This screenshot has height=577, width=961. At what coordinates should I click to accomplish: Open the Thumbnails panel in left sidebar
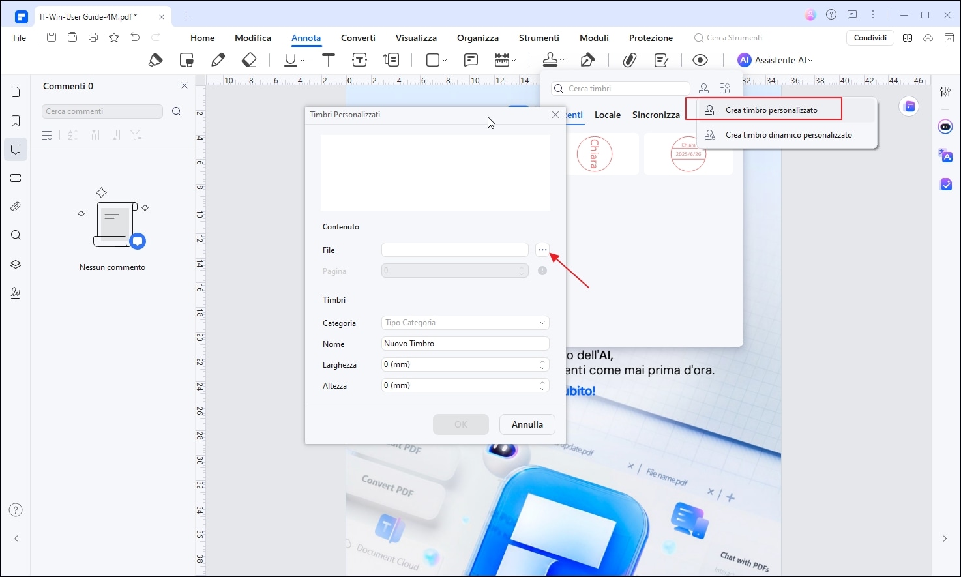16,92
